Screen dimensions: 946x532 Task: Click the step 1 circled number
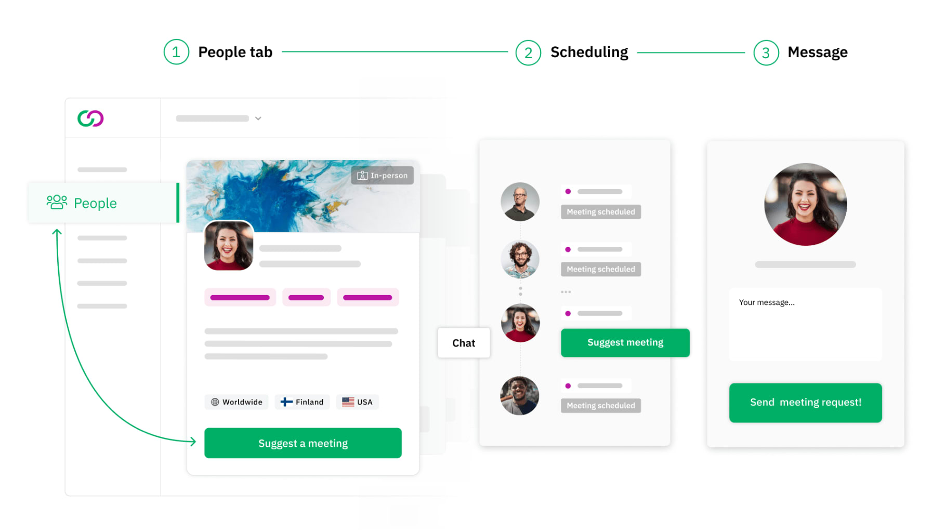point(176,52)
